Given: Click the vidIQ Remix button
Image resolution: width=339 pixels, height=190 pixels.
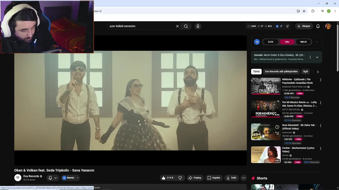Looking at the screenshot, I should pyautogui.click(x=68, y=178).
